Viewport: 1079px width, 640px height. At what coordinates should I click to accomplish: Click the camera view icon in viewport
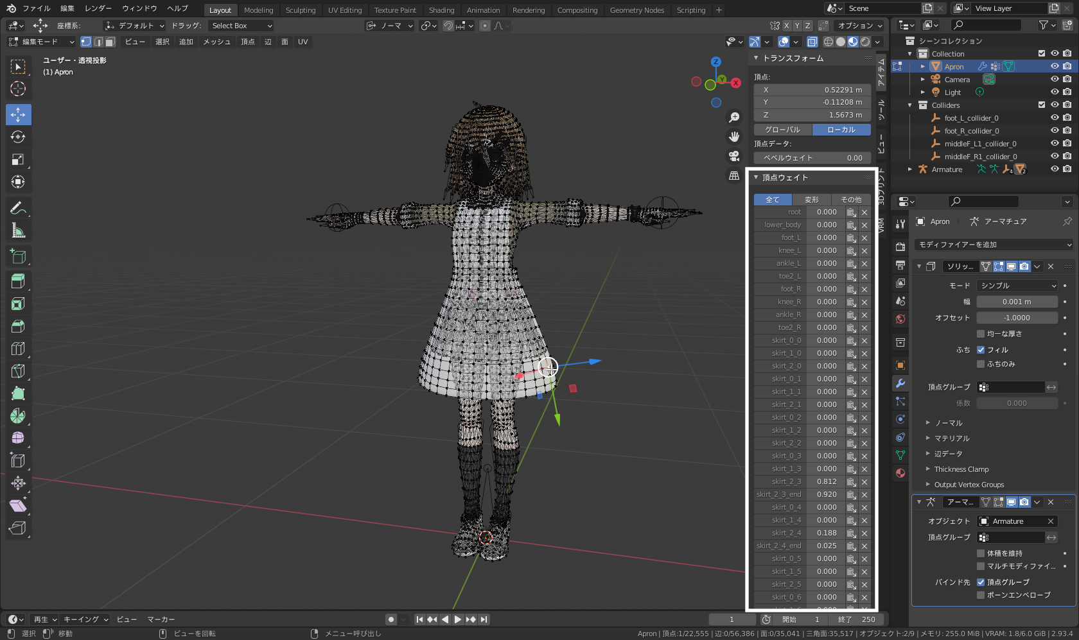pyautogui.click(x=733, y=156)
